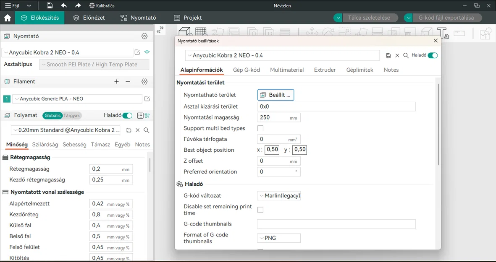Image resolution: width=496 pixels, height=262 pixels.
Task: Click Tálca szeletelése button
Action: (370, 18)
